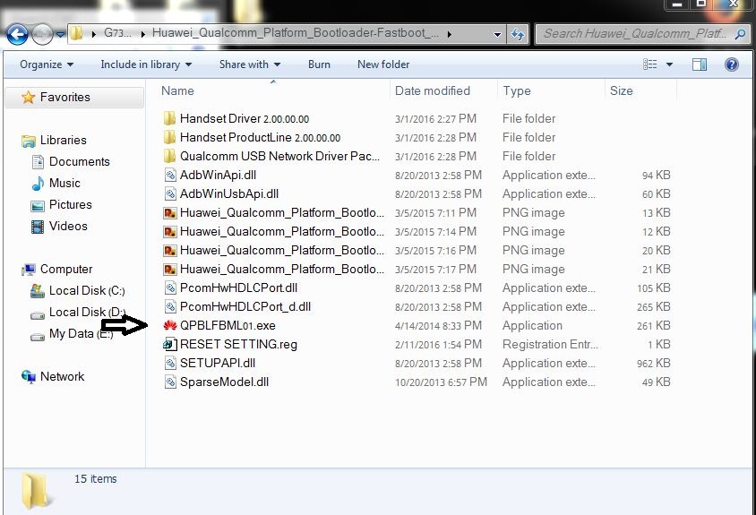This screenshot has width=756, height=515.
Task: Open Help via the blue question icon
Action: click(732, 64)
